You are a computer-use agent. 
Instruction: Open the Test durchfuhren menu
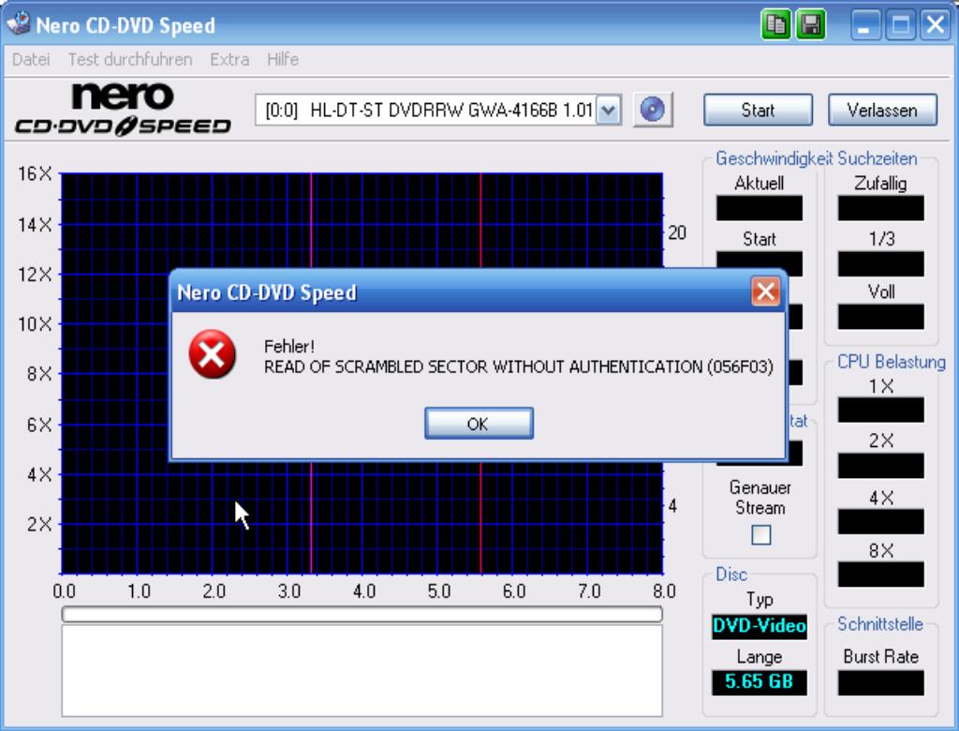(130, 59)
